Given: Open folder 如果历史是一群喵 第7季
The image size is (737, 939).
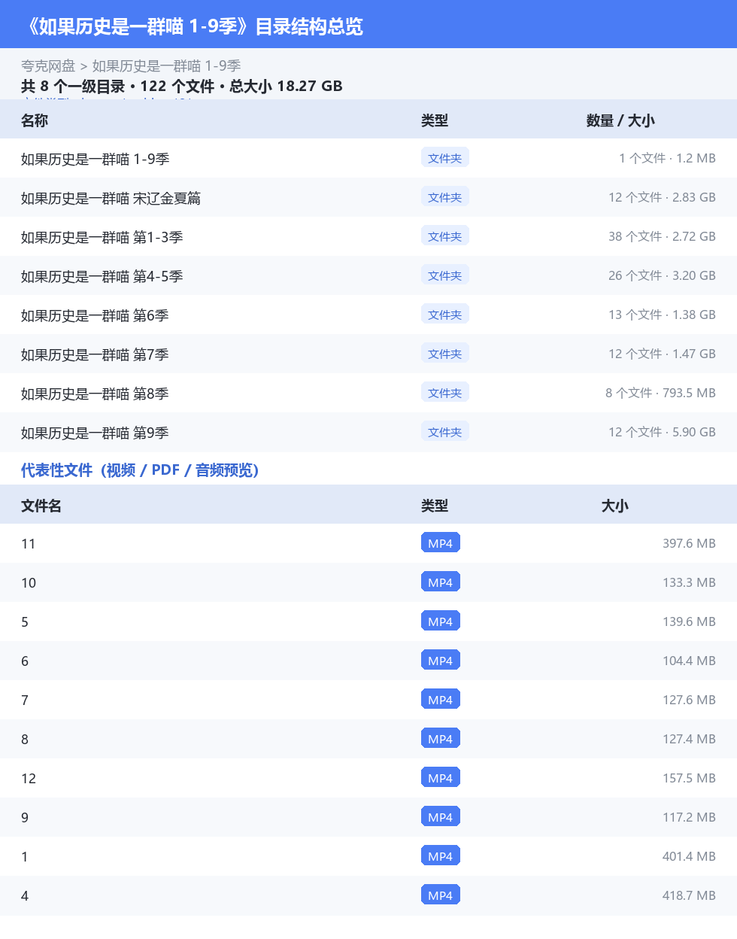Looking at the screenshot, I should 95,354.
